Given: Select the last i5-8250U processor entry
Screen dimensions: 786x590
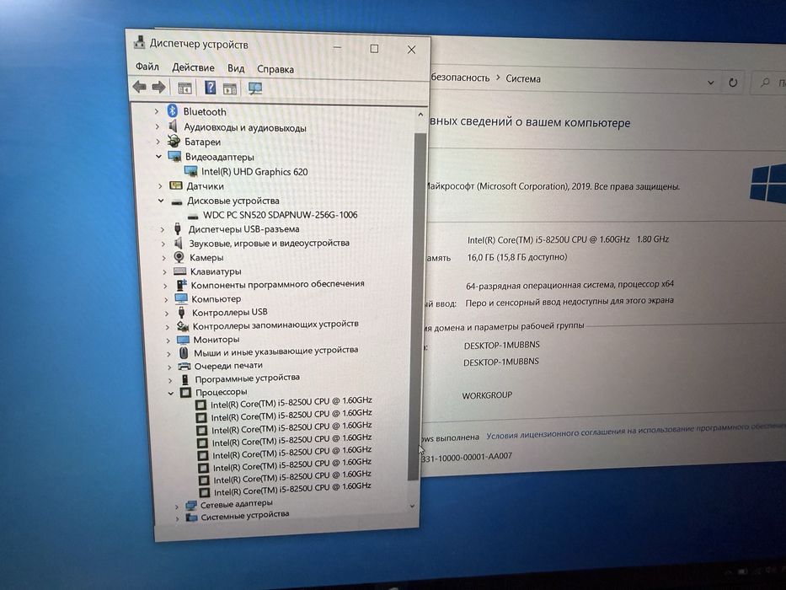Looking at the screenshot, I should (292, 489).
